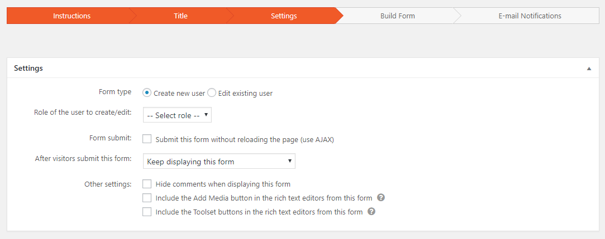Click the Edit existing user label text

[245, 93]
